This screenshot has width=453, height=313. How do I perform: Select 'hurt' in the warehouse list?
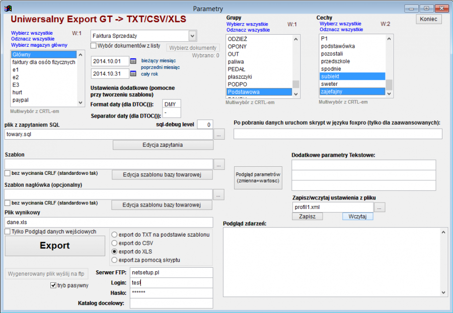pyautogui.click(x=44, y=92)
